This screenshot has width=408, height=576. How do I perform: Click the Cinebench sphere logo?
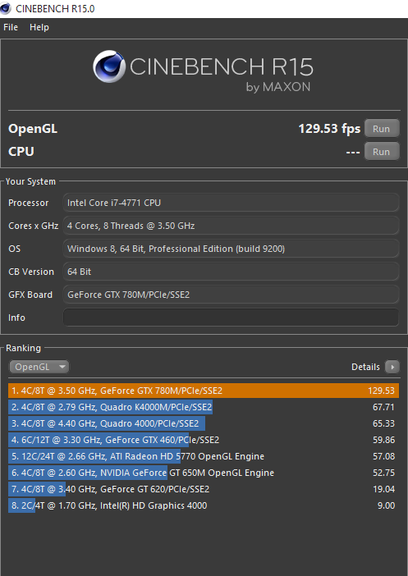click(x=109, y=66)
